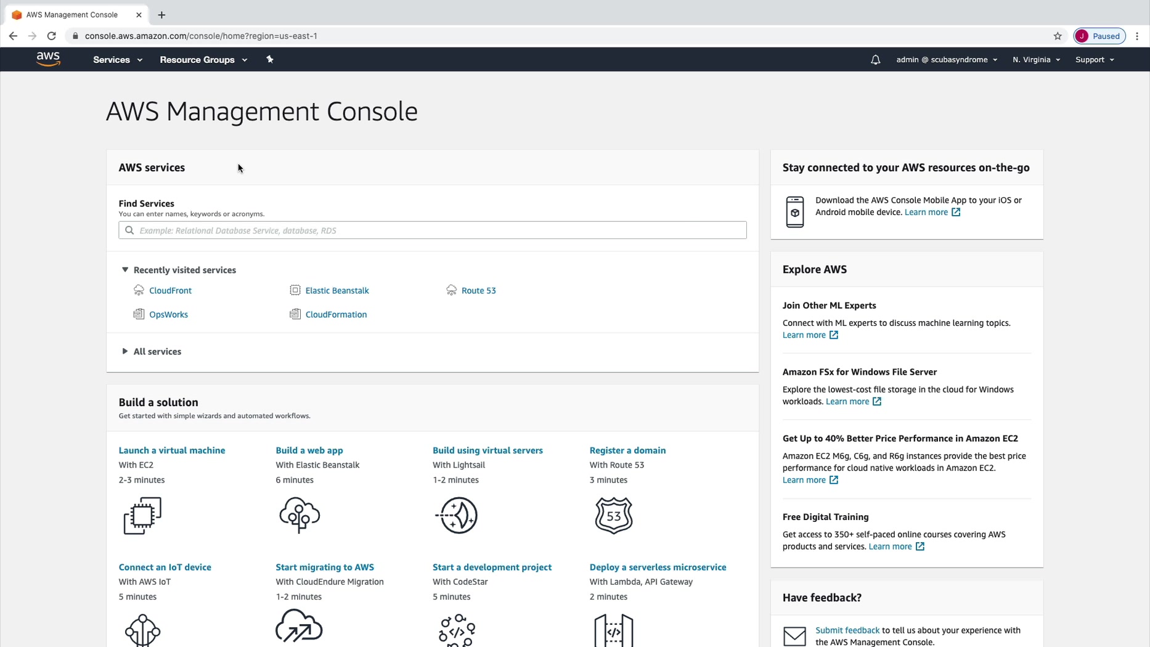Open the CloudFormation link
Image resolution: width=1150 pixels, height=647 pixels.
coord(336,314)
